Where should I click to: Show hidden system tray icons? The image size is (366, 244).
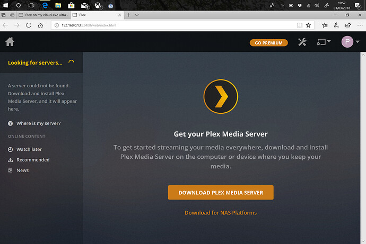(x=282, y=5)
